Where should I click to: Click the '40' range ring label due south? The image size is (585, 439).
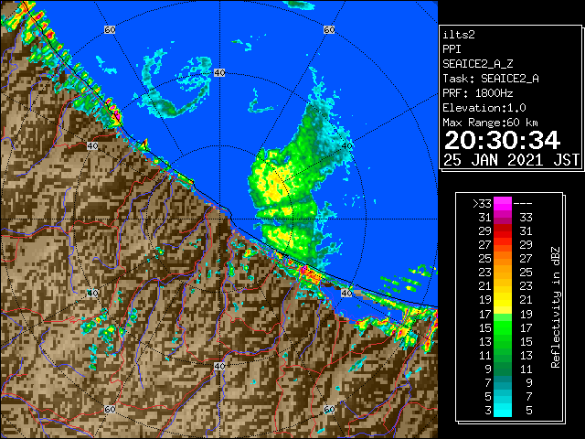click(219, 366)
